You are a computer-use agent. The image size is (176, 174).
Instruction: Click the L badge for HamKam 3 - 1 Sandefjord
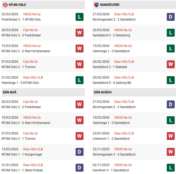[x=171, y=167]
